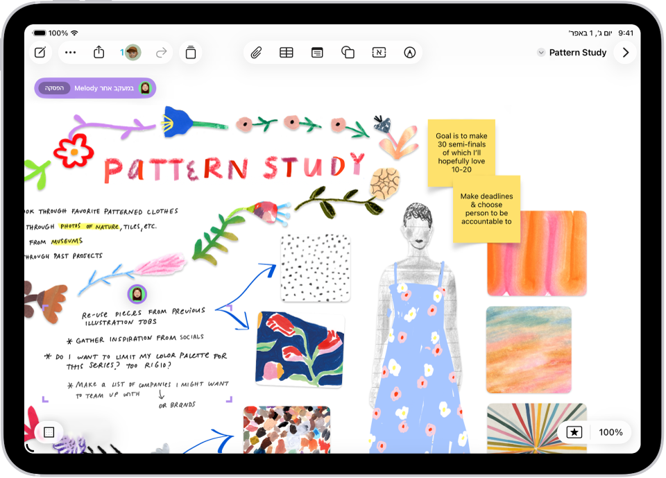
Task: Tap the redo arrow icon
Action: 162,53
